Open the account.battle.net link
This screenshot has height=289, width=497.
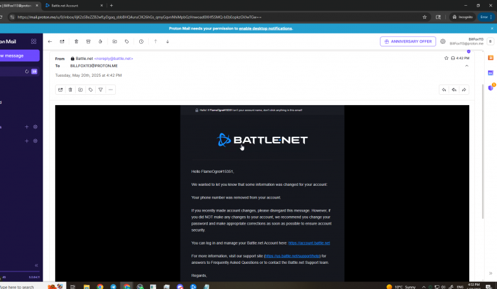tap(309, 243)
